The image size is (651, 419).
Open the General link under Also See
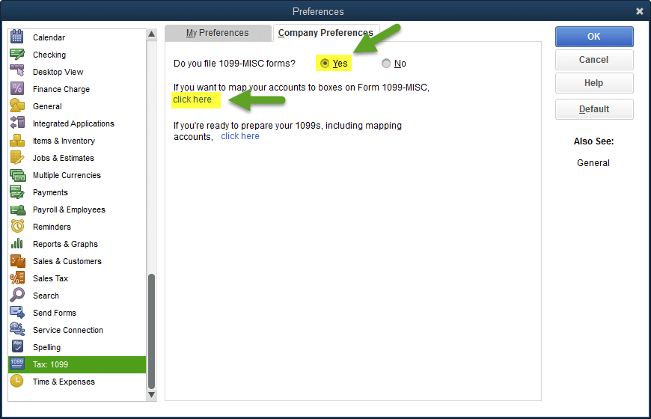[593, 162]
